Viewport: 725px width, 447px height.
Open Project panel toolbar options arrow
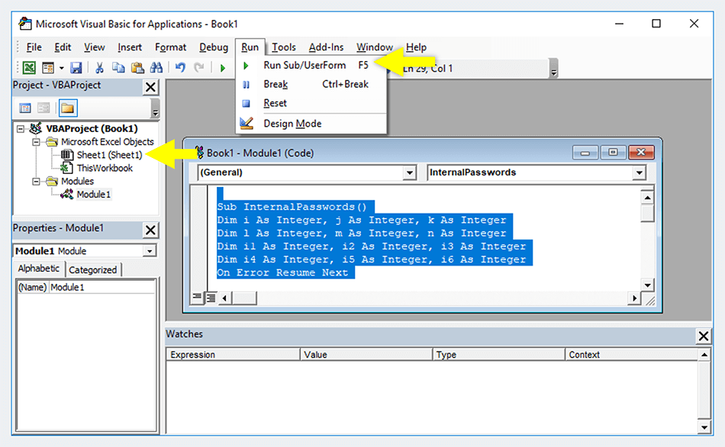(156, 109)
